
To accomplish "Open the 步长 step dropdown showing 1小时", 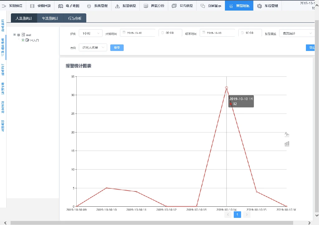I will coord(90,33).
